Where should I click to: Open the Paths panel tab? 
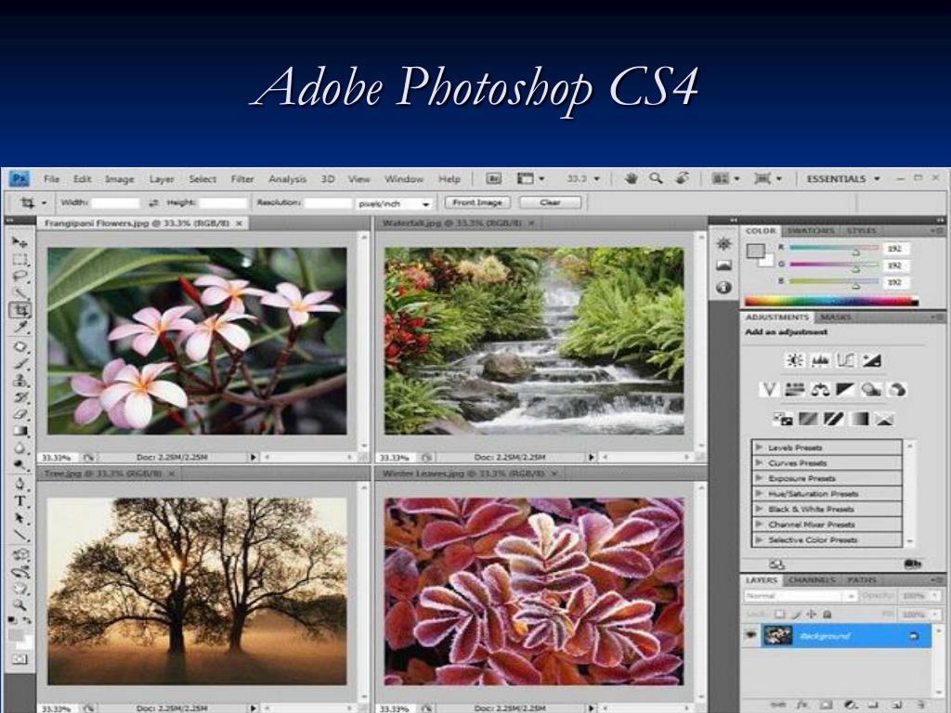tap(862, 580)
